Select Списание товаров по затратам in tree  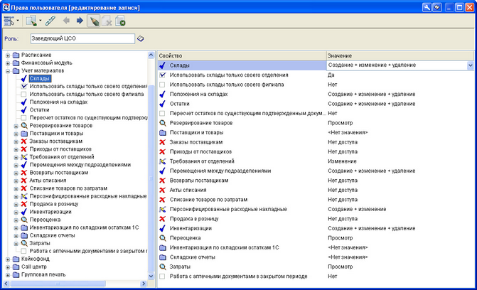[x=68, y=188]
